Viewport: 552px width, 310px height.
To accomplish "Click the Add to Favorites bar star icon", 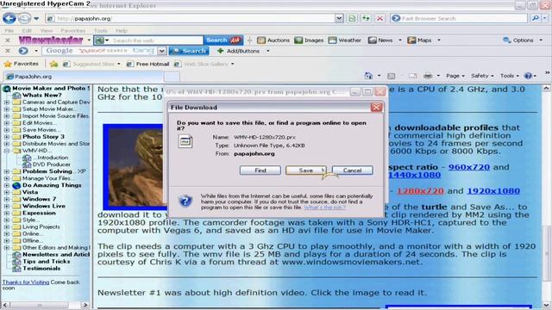I will pos(53,64).
